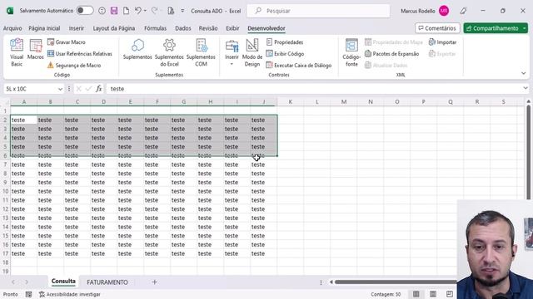Open the Visual Basic editor
Viewport: 533px width, 299px height.
coord(17,52)
